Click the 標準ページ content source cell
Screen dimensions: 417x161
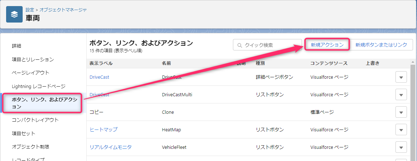(322, 112)
